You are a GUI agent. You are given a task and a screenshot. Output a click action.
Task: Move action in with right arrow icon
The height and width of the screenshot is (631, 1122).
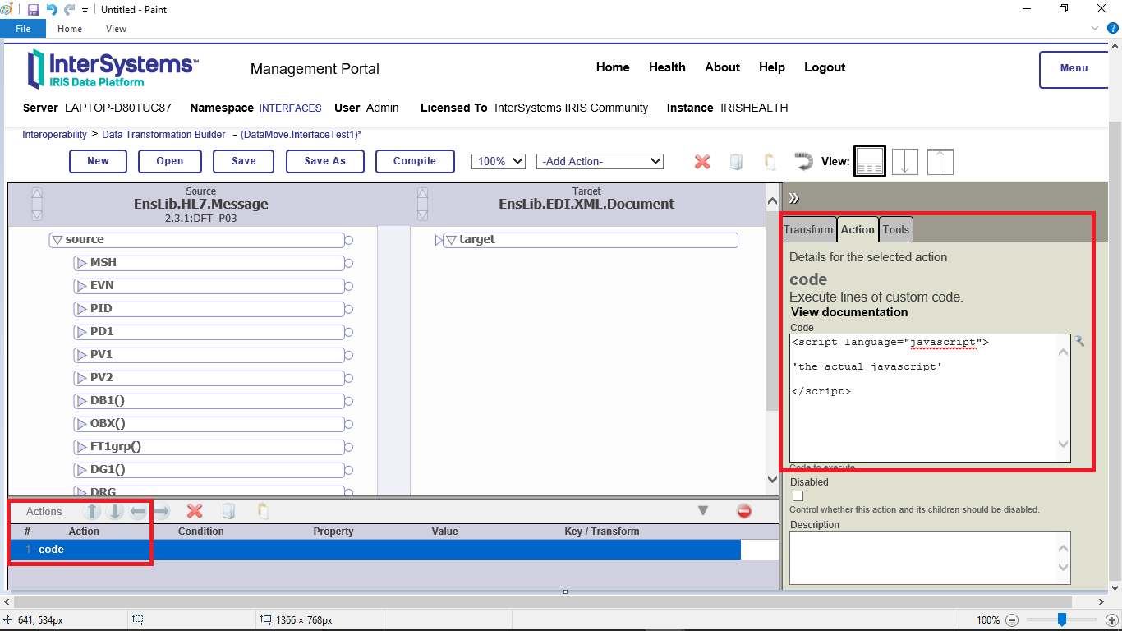pos(161,511)
